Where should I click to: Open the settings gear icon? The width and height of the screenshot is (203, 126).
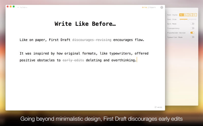[x=162, y=8]
